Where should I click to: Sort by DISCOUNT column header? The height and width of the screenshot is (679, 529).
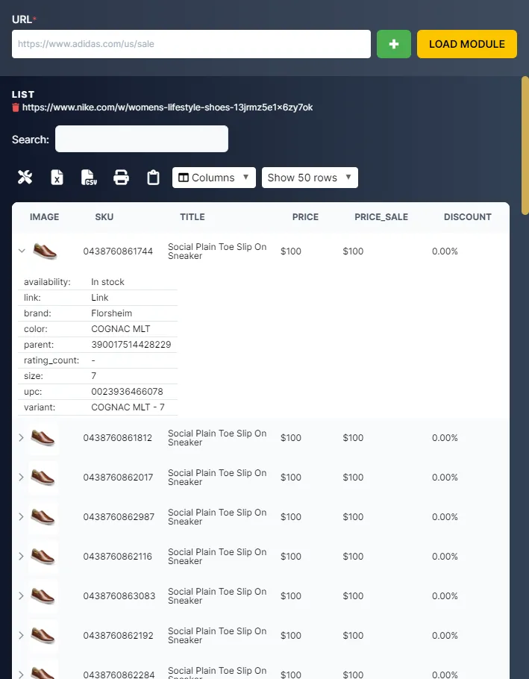468,217
